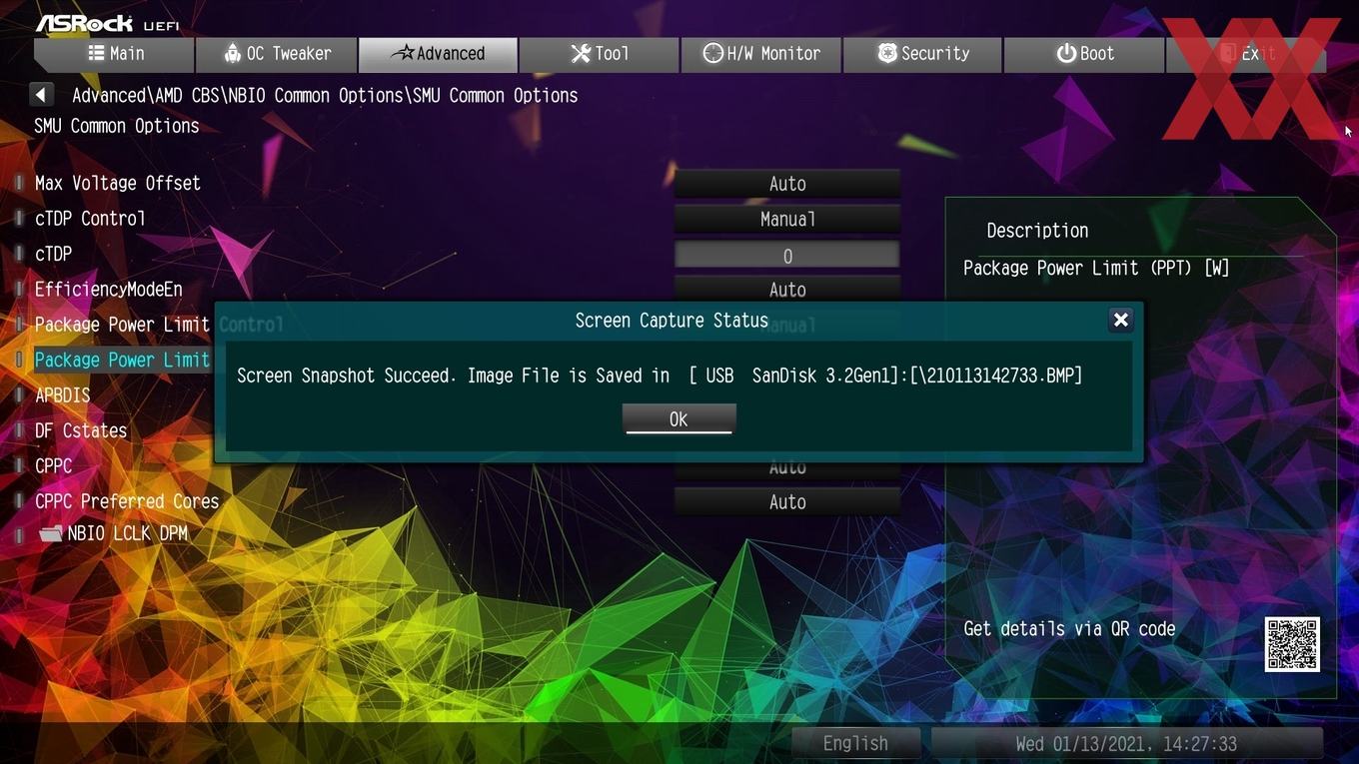This screenshot has width=1359, height=764.
Task: Close the Screen Capture Status dialog with X
Action: (1120, 320)
